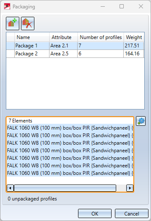Click the 0 unpackaged profiles label
Screen dimensions: 151x221
pos(32,199)
